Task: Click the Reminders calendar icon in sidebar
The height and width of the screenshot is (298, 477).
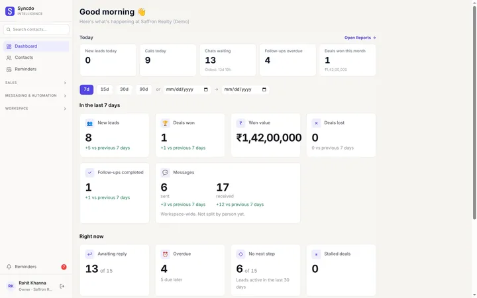Action: (9, 70)
